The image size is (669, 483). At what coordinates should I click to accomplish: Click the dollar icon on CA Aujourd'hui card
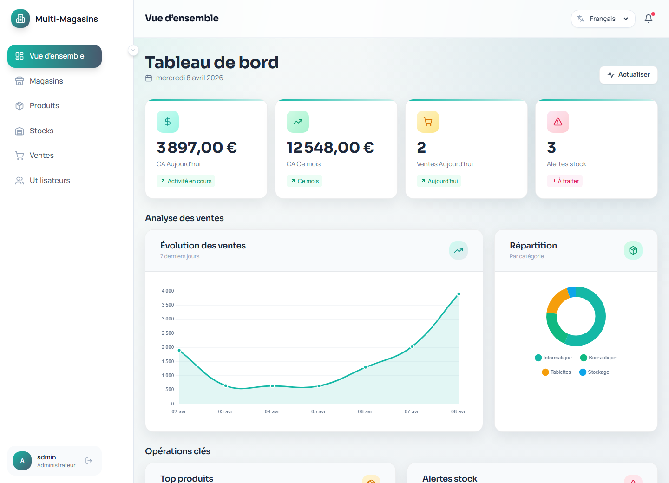[168, 122]
